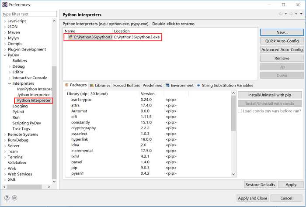
Task: Click the Quick Auto-Config button
Action: click(x=282, y=41)
